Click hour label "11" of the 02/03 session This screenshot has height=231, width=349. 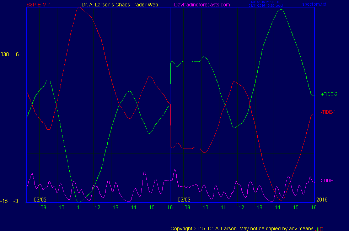point(224,208)
